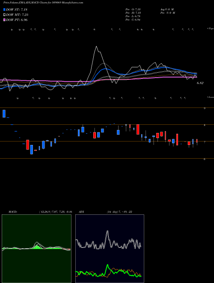Viewport: 214px width, 283px height.
Task: Click the magenta DOW PT legend swatch
Action: click(4, 20)
